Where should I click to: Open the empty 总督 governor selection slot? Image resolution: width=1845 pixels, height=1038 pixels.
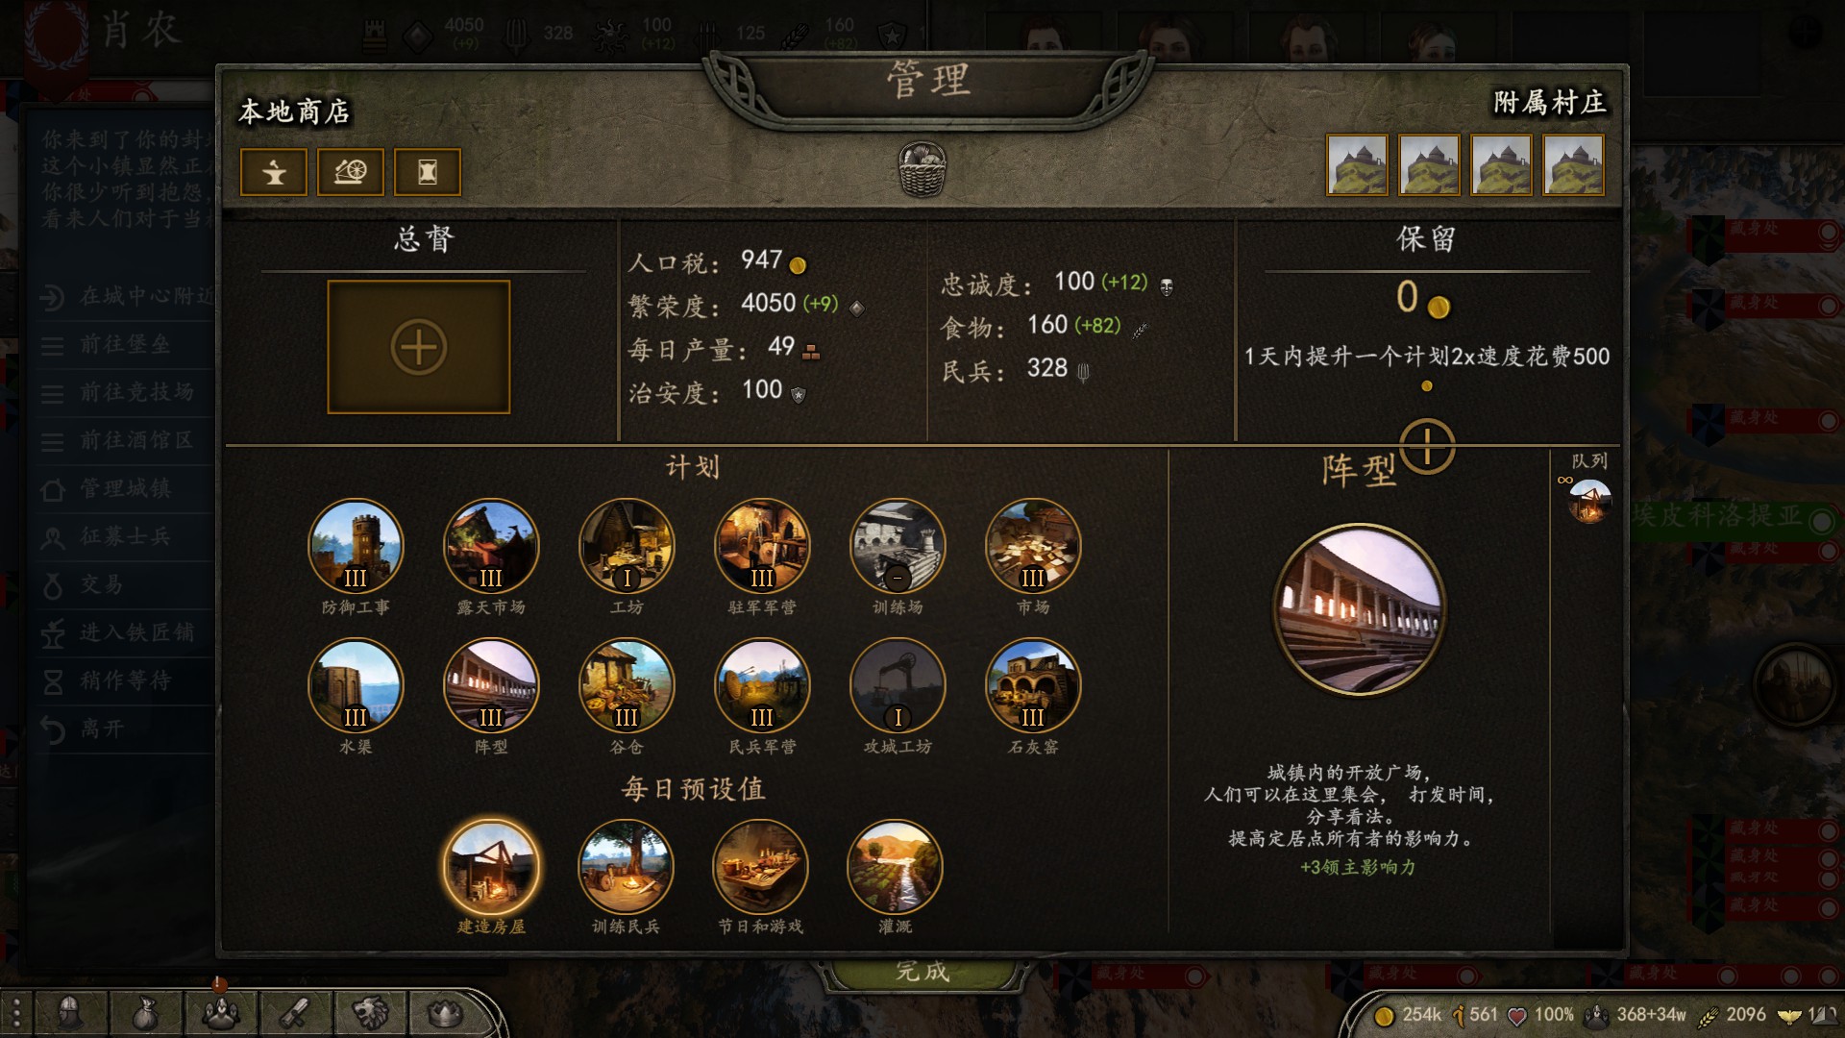tap(419, 347)
